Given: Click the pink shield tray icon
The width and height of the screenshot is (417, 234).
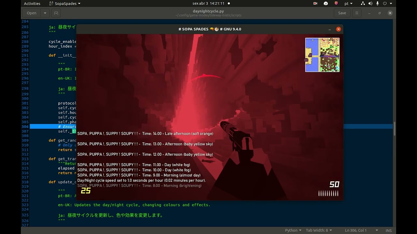Looking at the screenshot, I should click(336, 4).
